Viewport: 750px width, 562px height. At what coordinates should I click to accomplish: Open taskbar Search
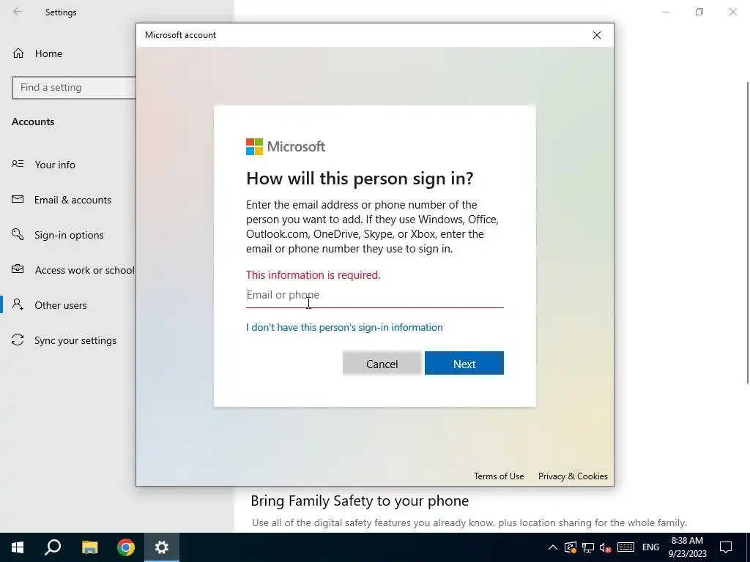pyautogui.click(x=53, y=547)
